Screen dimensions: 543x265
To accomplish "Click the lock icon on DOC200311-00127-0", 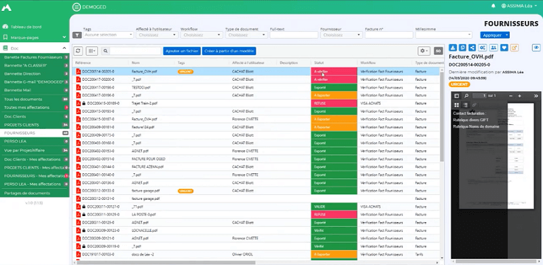I will [83, 207].
